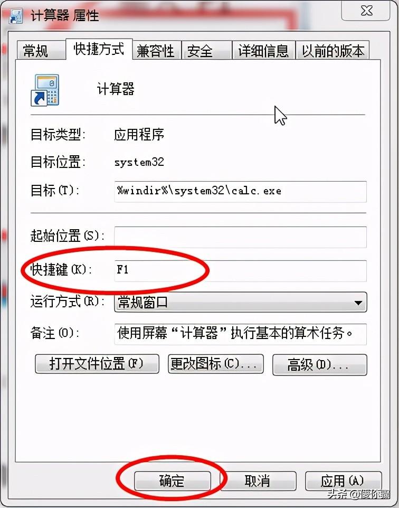
Task: Open 高级 advanced properties
Action: pyautogui.click(x=320, y=365)
